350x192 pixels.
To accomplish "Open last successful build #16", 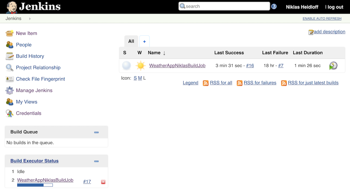I will [250, 65].
